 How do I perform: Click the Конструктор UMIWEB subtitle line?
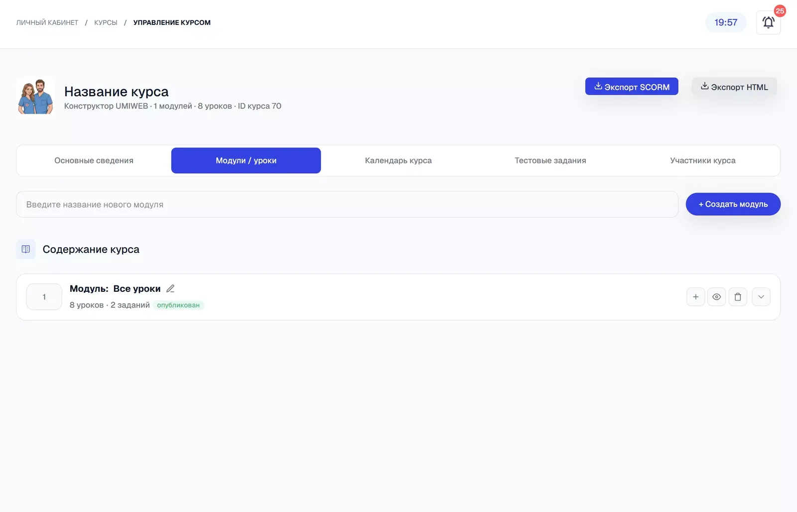(x=173, y=106)
